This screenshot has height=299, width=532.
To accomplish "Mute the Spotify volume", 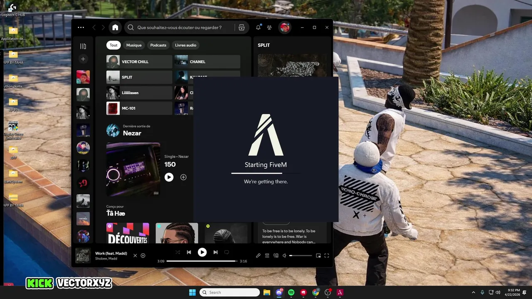I will 284,256.
